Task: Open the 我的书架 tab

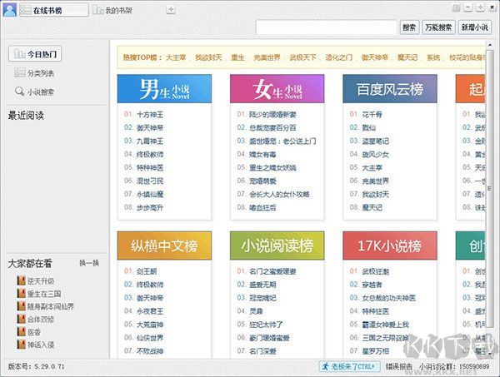Action: 112,11
